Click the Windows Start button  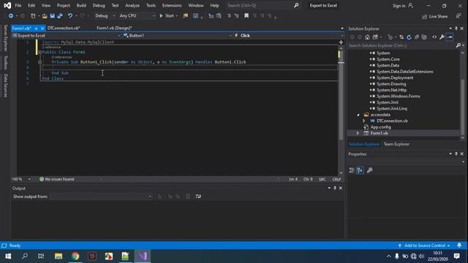pyautogui.click(x=8, y=256)
